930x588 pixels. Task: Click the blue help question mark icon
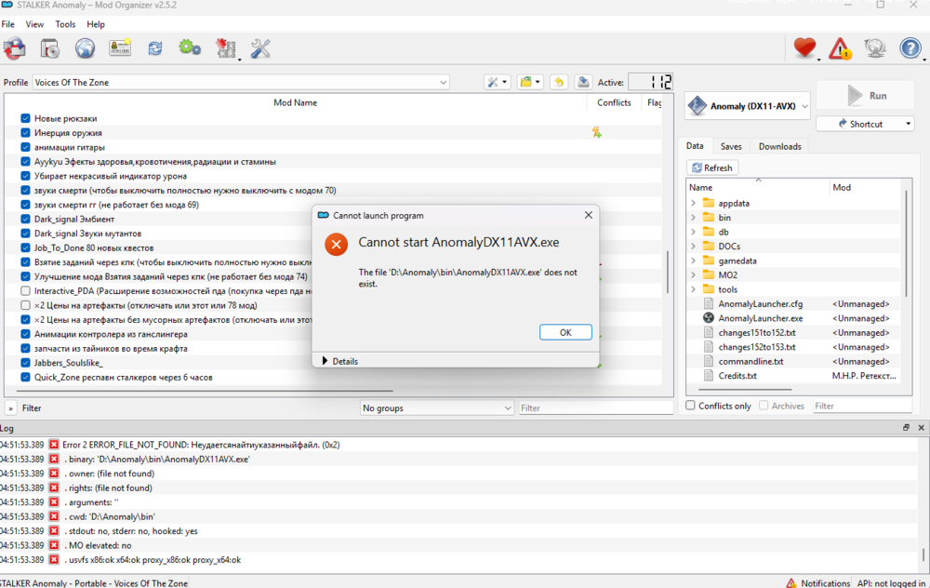coord(910,48)
